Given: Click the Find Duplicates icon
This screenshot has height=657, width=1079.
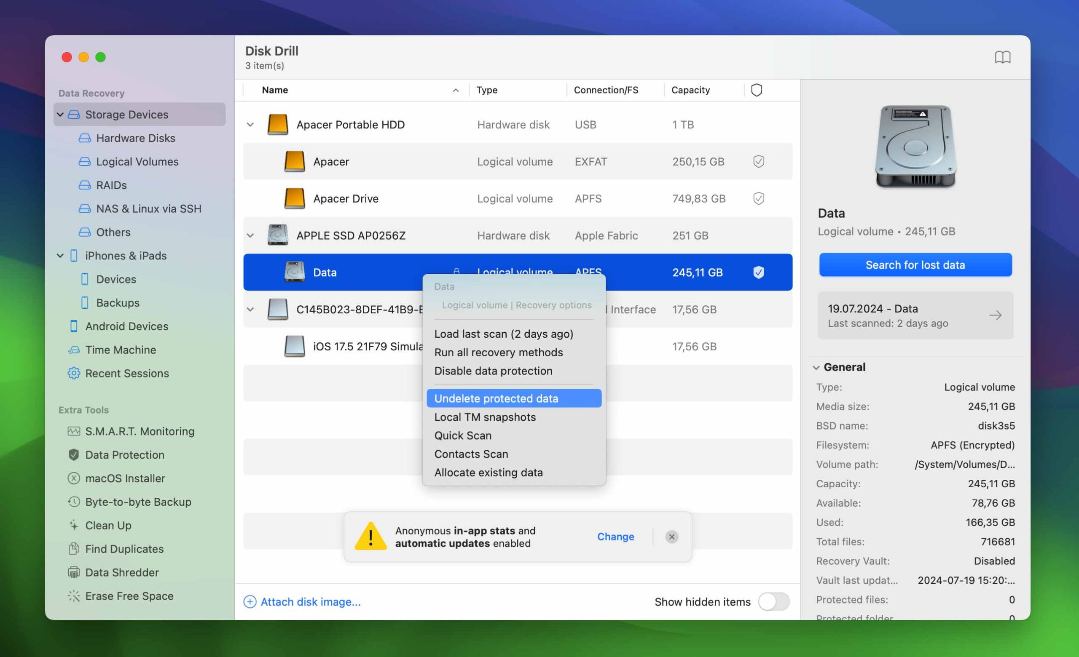Looking at the screenshot, I should coord(74,548).
